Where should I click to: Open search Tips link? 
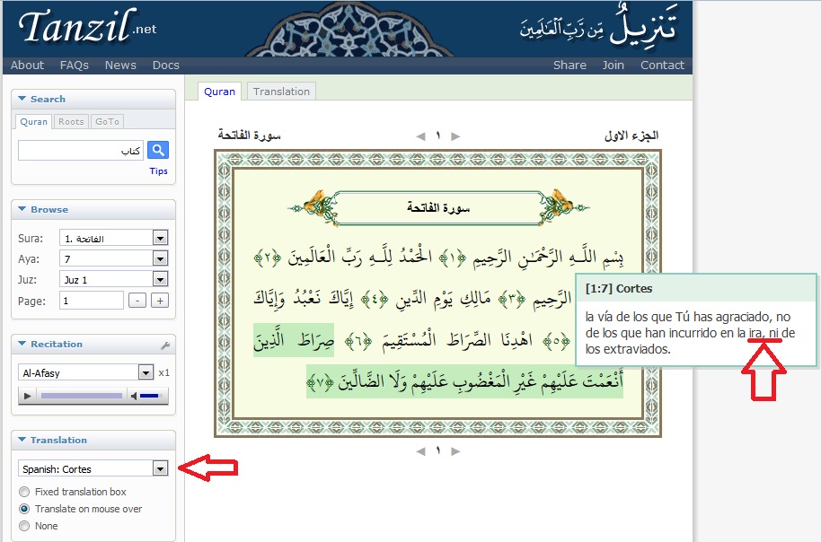(x=158, y=171)
